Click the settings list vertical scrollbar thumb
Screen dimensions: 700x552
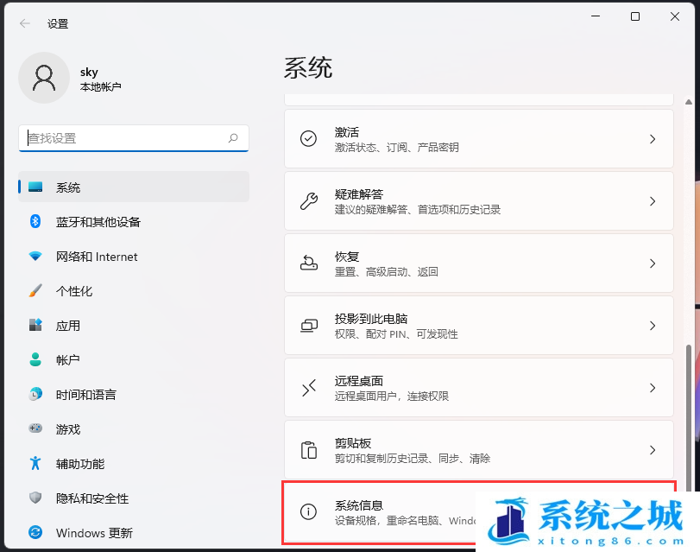(x=689, y=418)
